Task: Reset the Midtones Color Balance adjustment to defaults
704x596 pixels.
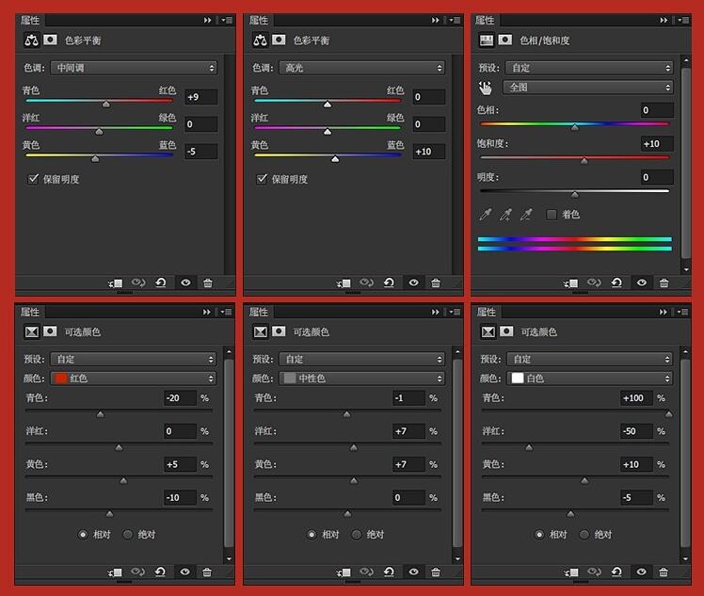Action: tap(161, 283)
